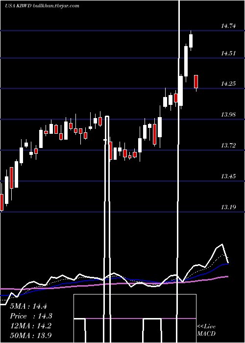The image size is (245, 343).
Task: Click the USA KBWD bullkhan.tbrjar.com title text
Action: pyautogui.click(x=42, y=6)
